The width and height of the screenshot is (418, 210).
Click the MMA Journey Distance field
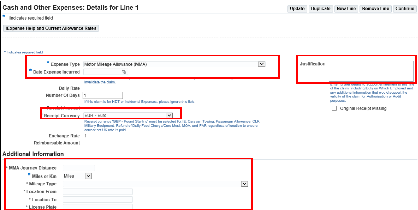pyautogui.click(x=79, y=168)
